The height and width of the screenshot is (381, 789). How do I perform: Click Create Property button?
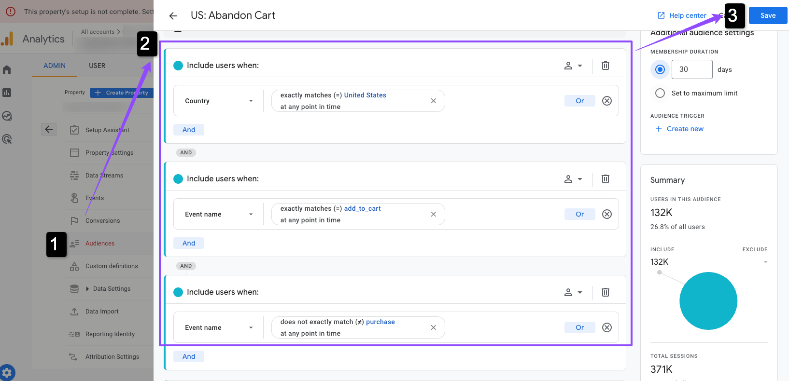[122, 93]
